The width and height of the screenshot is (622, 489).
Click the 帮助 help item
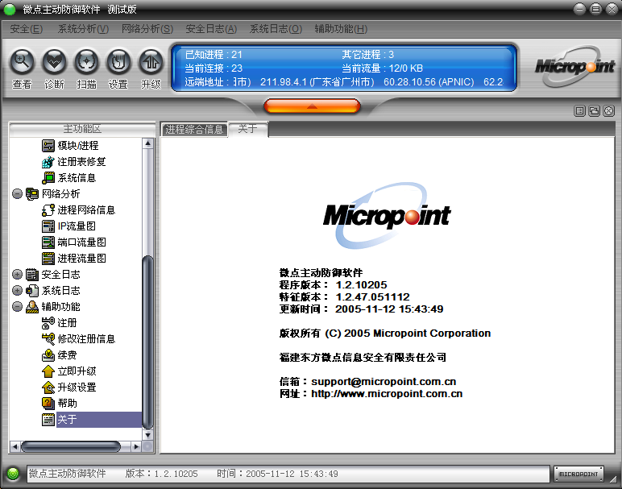pos(67,404)
